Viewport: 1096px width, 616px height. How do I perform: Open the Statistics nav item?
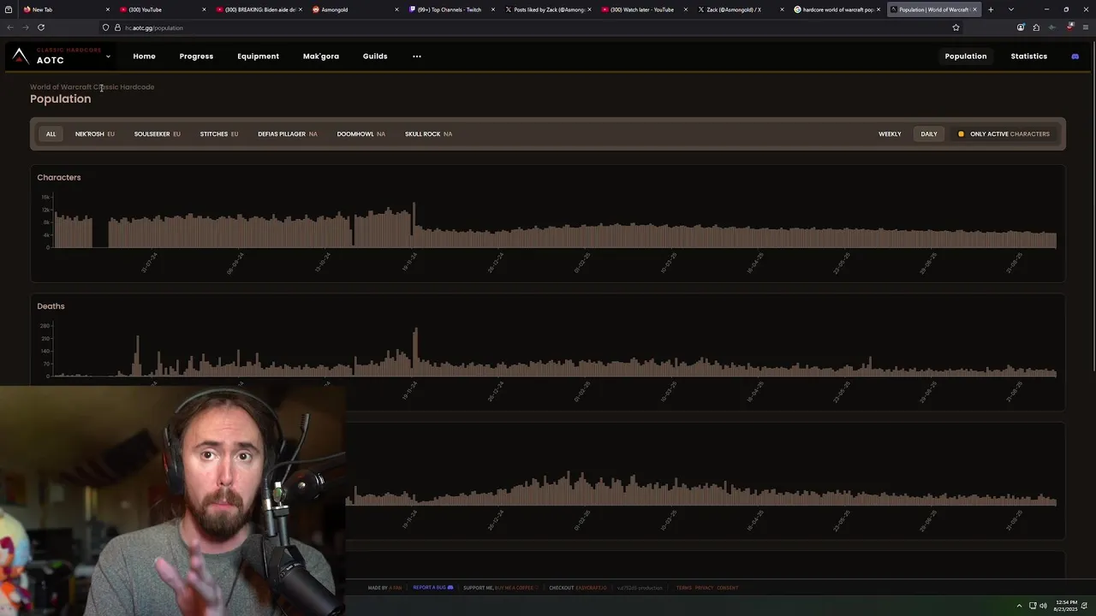click(1029, 56)
